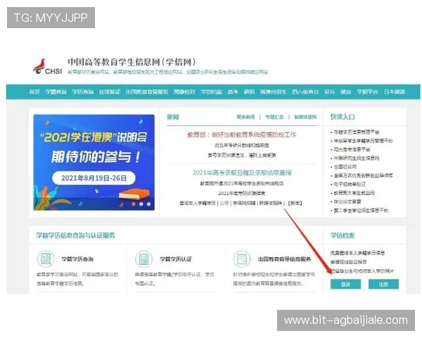Open 电子成绩单验证 quick link
Image resolution: width=422 pixels, height=338 pixels.
350,184
